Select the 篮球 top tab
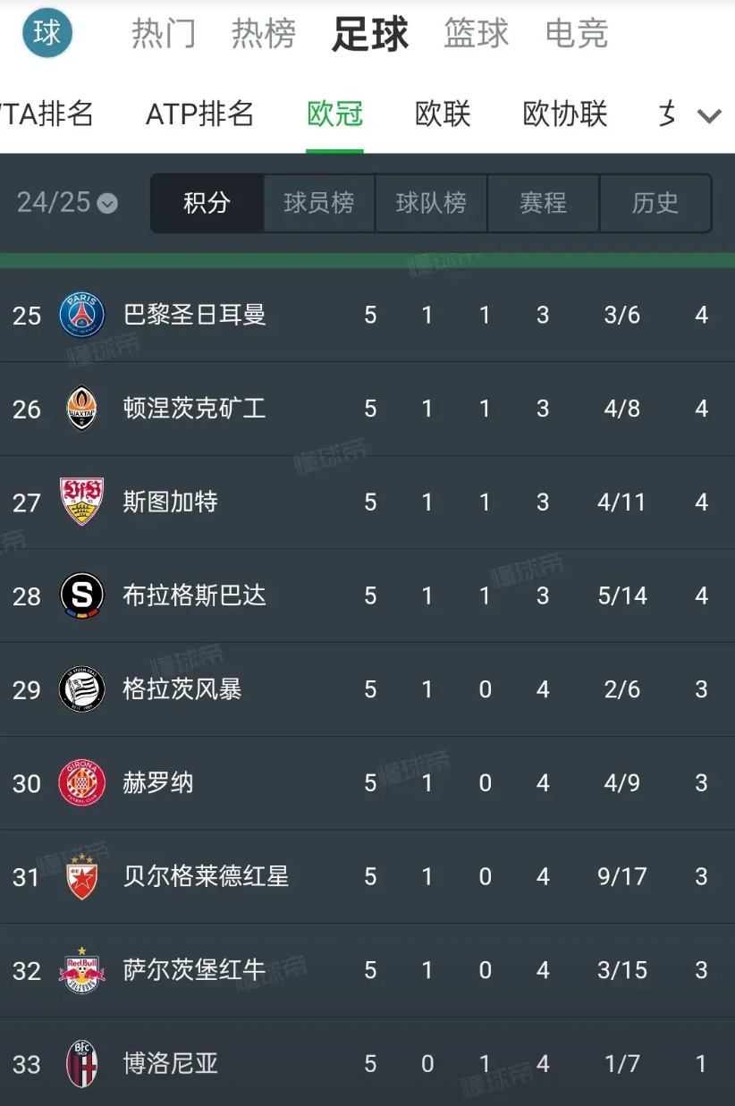Viewport: 735px width, 1106px height. tap(476, 34)
